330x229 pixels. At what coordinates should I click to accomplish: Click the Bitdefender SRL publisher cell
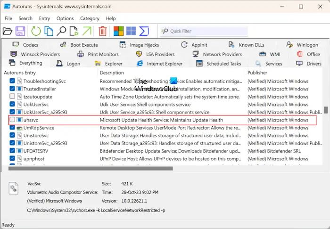coord(274,151)
